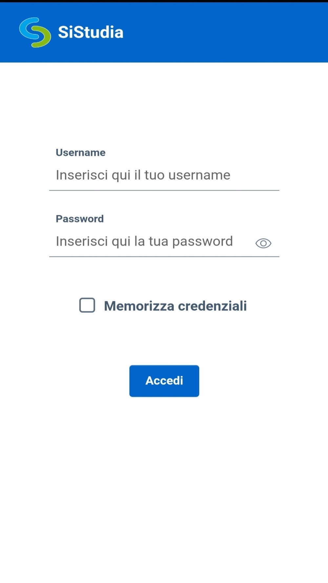Log in by pressing Accedi

[164, 381]
